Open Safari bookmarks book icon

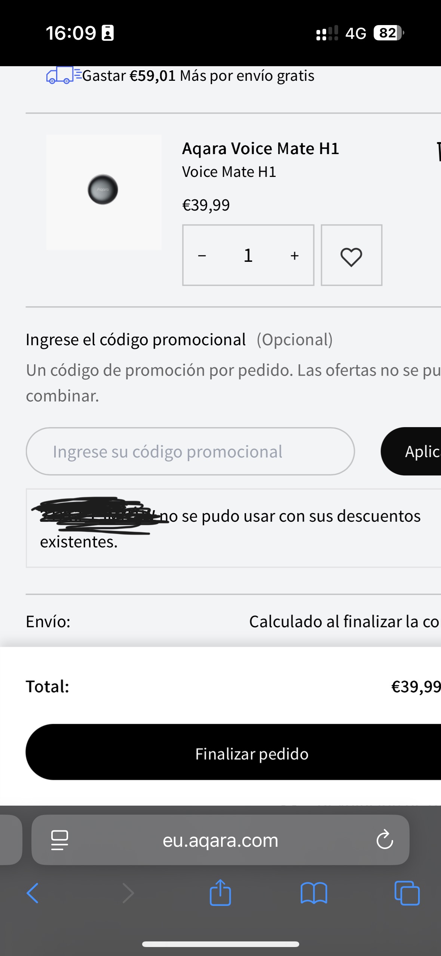tap(314, 893)
